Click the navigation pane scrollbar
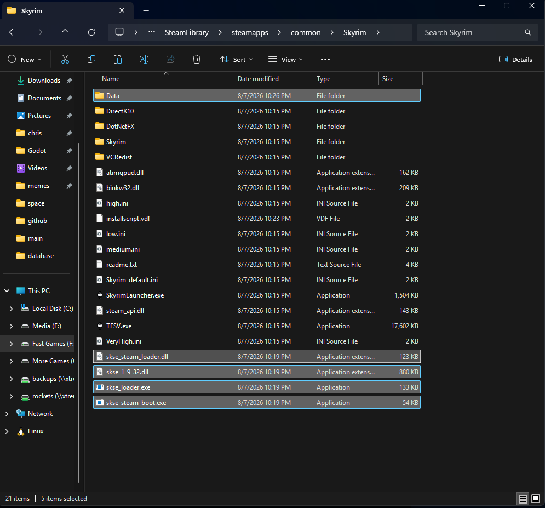Image resolution: width=545 pixels, height=508 pixels. tap(79, 313)
